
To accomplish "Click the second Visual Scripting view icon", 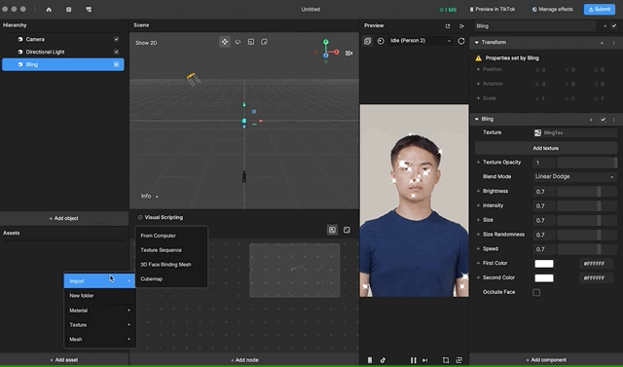I will click(x=347, y=230).
